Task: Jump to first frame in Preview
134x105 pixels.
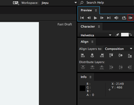Action: [82, 18]
